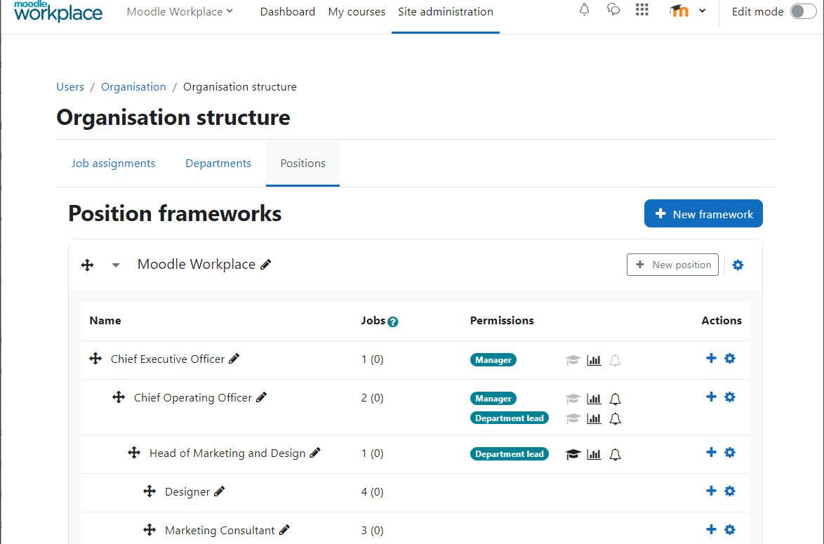Open Moodle Workplace framework settings gear
This screenshot has width=824, height=544.
click(x=738, y=265)
